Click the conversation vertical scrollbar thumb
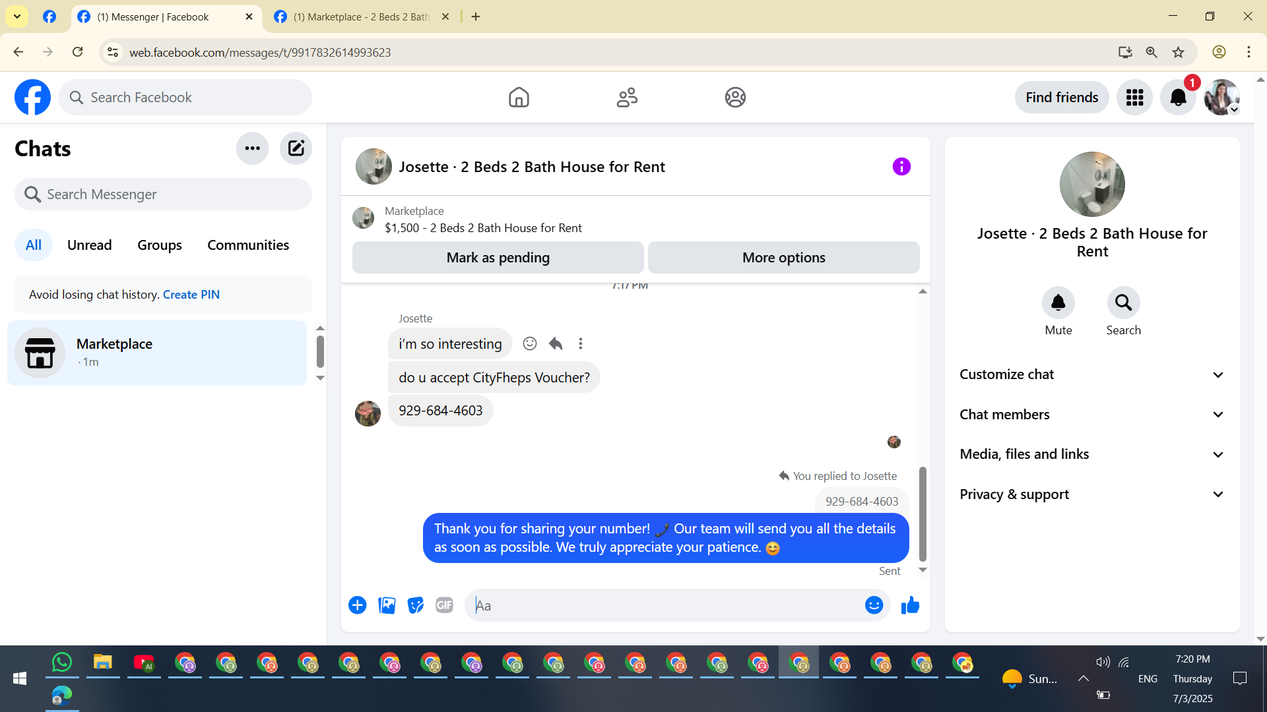The width and height of the screenshot is (1267, 712). (x=923, y=514)
